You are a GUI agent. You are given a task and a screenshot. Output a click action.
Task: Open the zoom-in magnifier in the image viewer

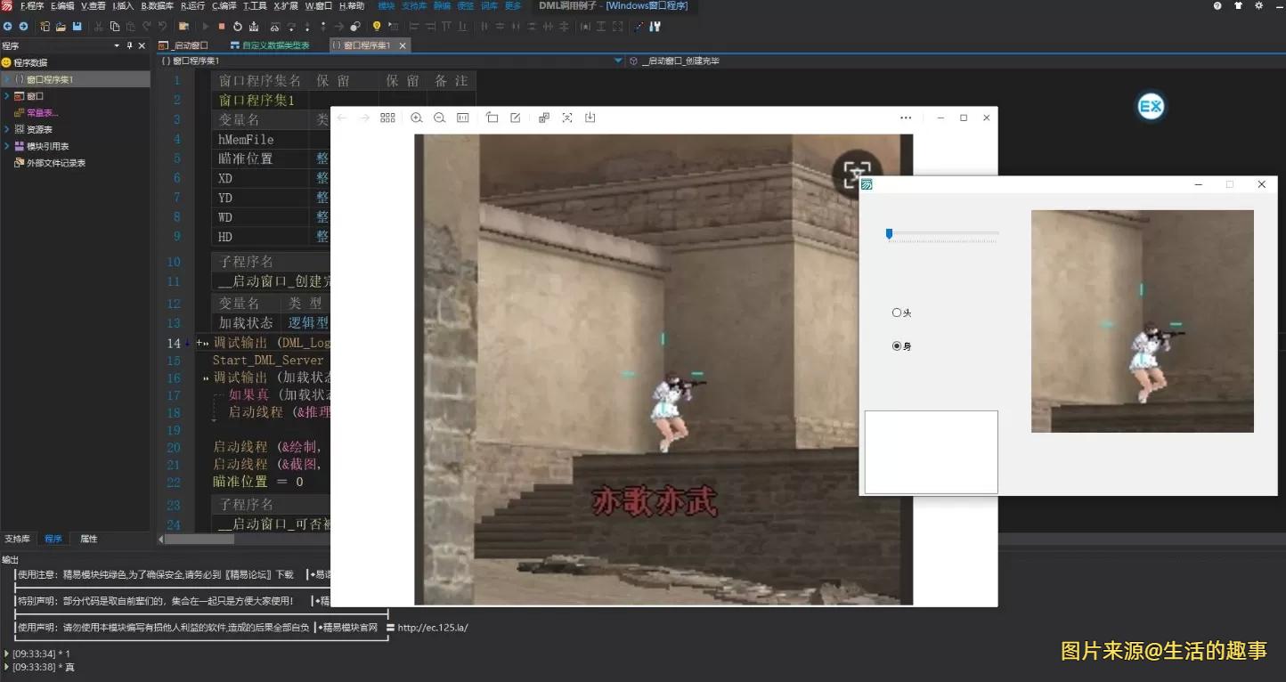coord(416,118)
